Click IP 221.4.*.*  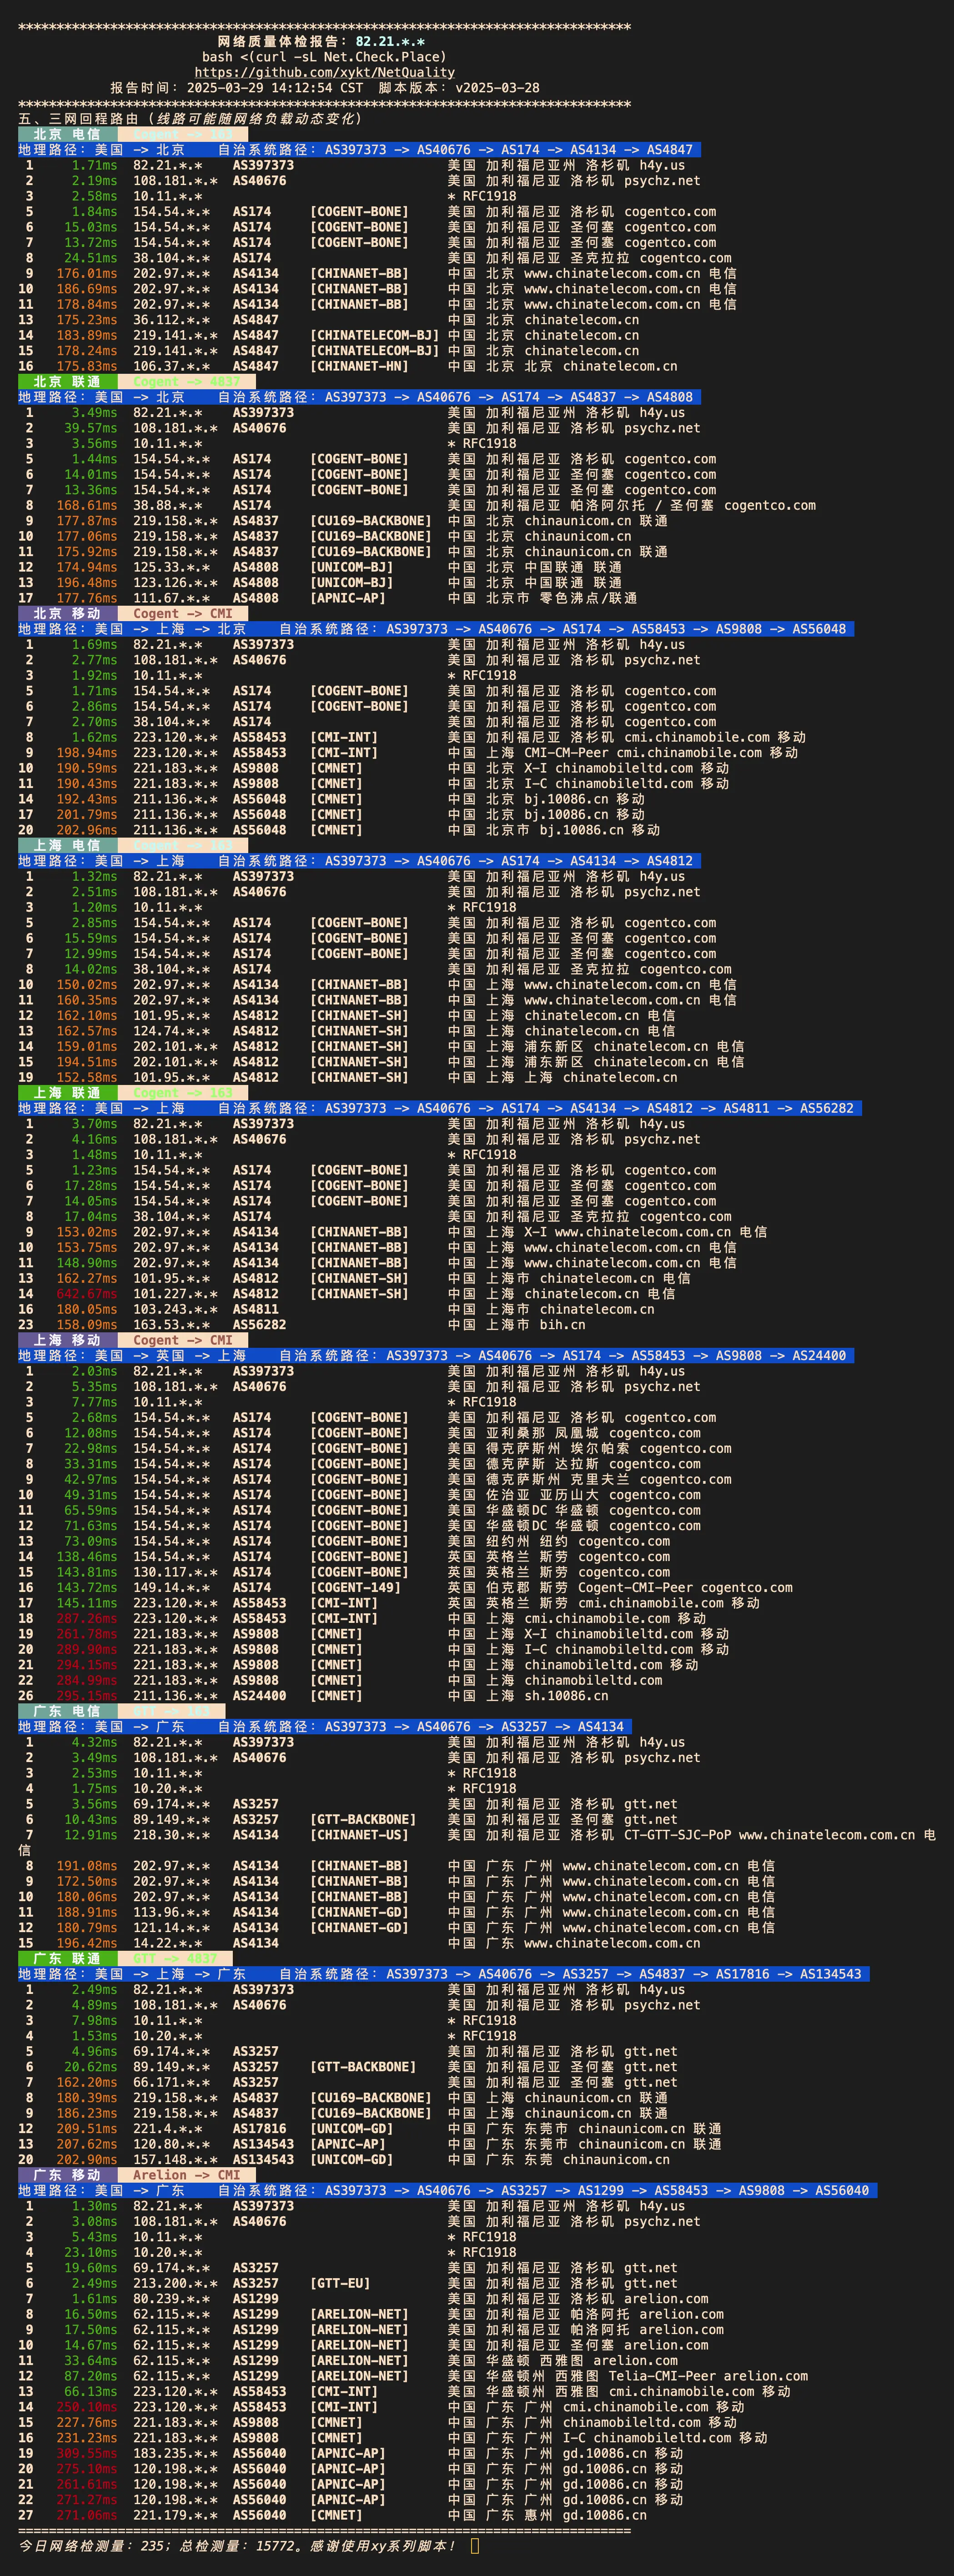pos(167,2128)
